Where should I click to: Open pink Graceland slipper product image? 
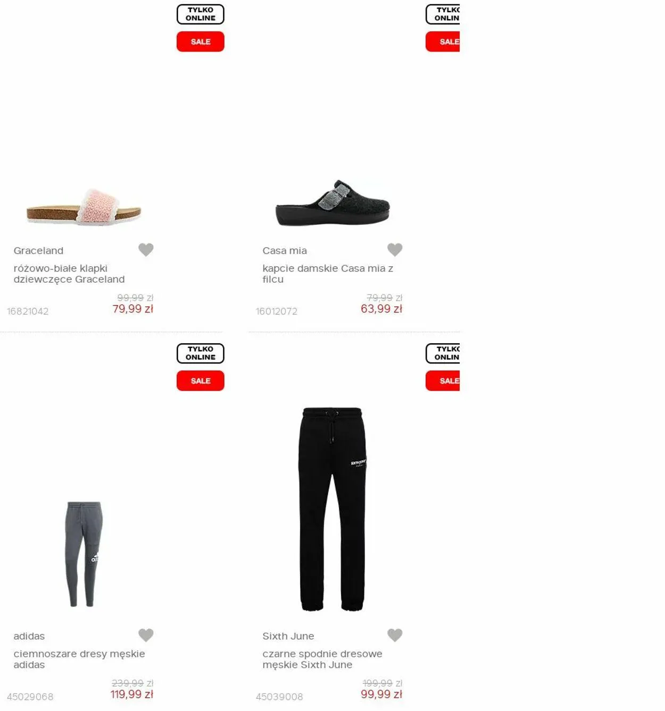coord(84,207)
